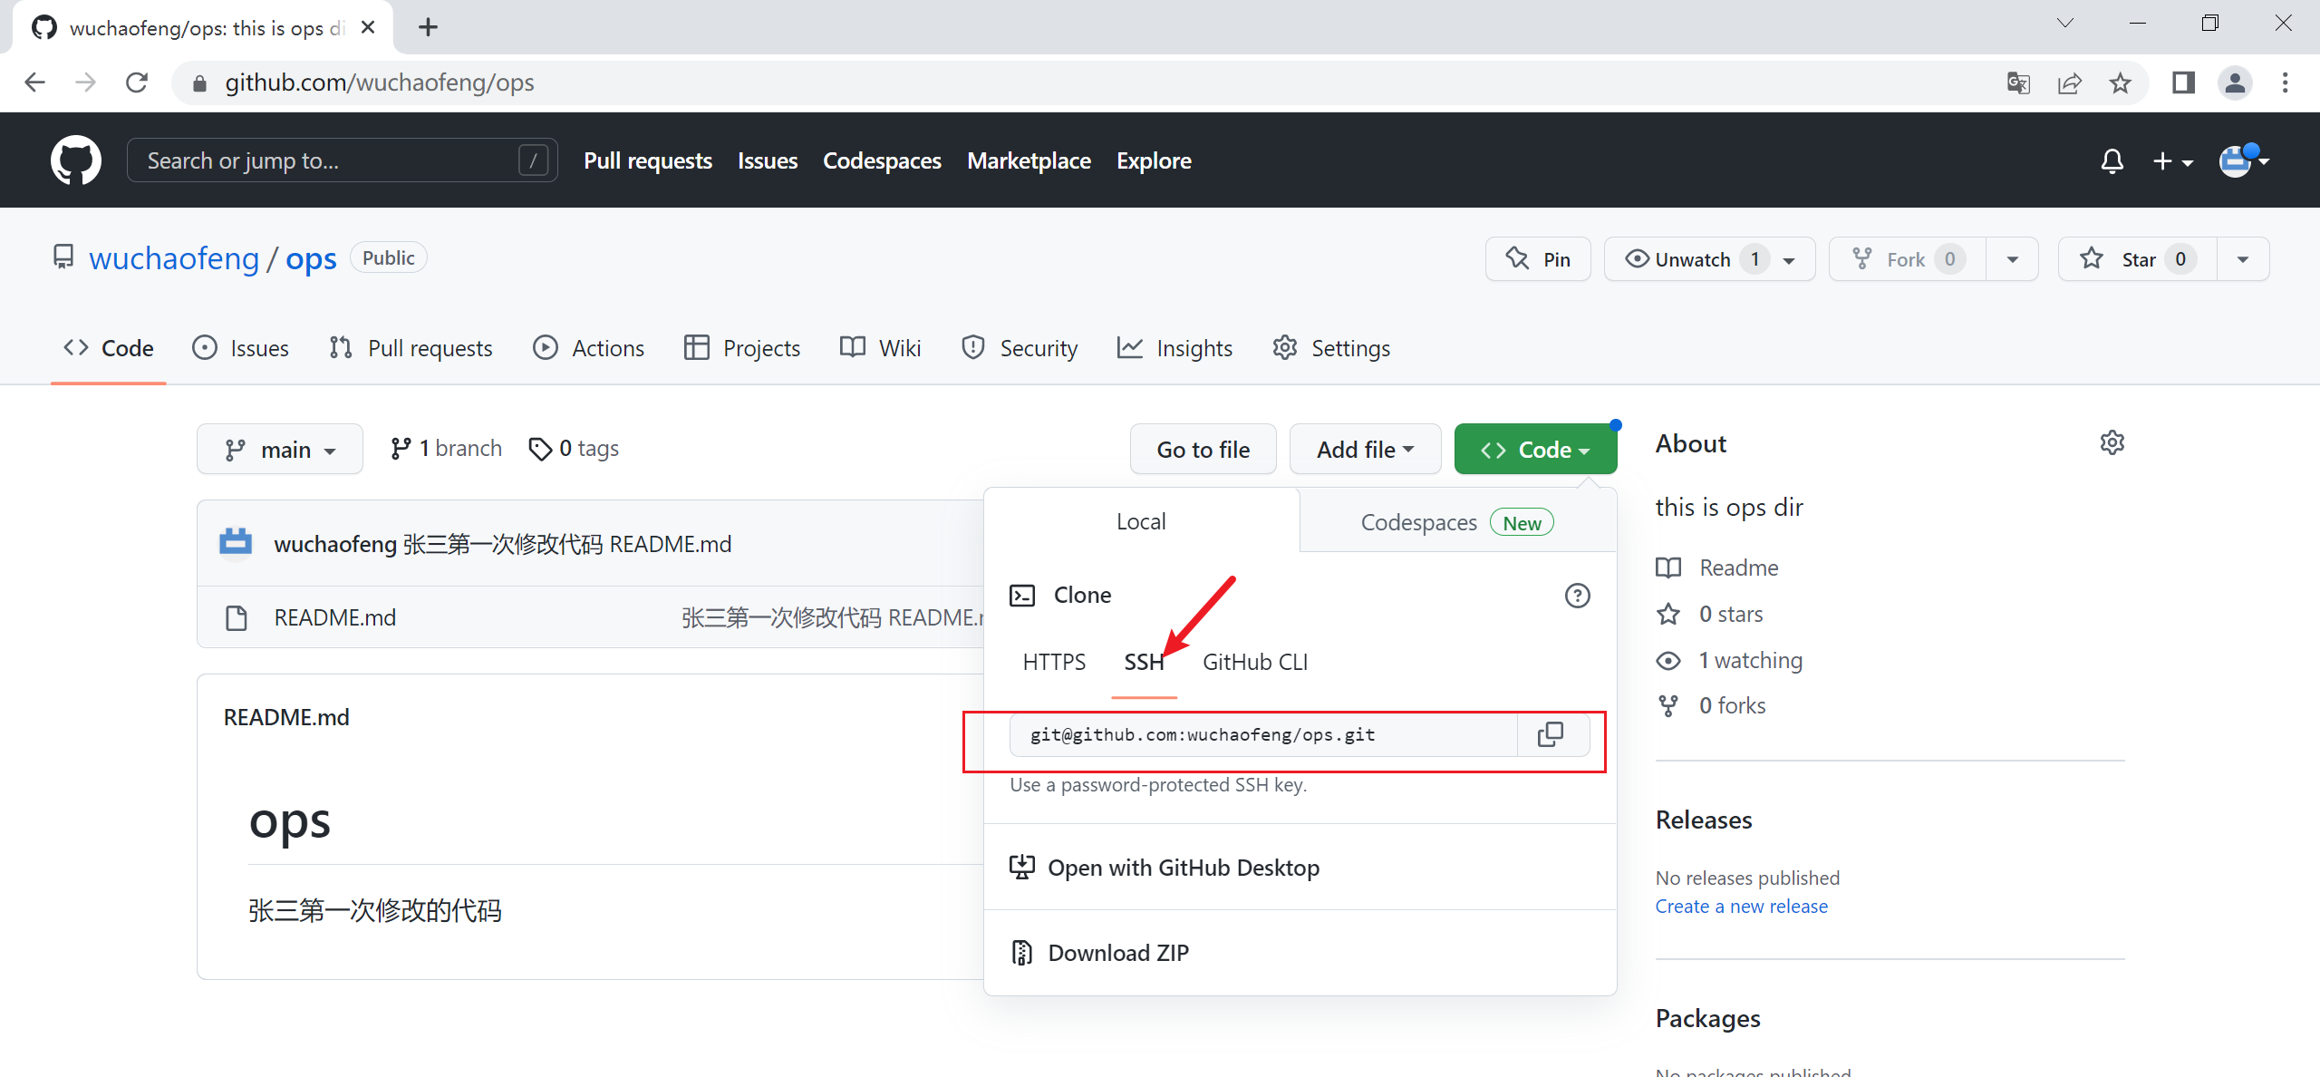Click browser reload page button
Screen dimensions: 2320x1077
137,82
